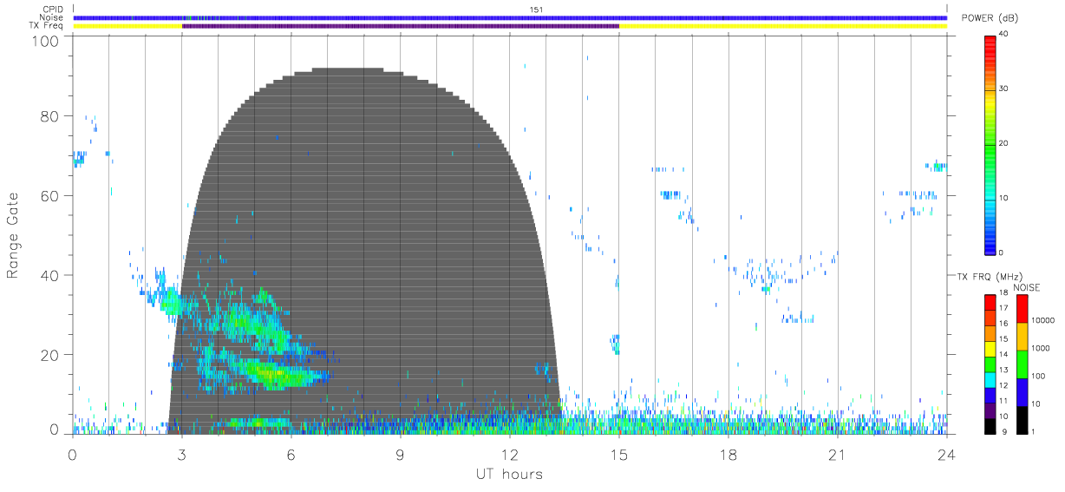Click the NOISE color scale bar
Viewport: 1065px width, 492px height.
click(x=1022, y=364)
